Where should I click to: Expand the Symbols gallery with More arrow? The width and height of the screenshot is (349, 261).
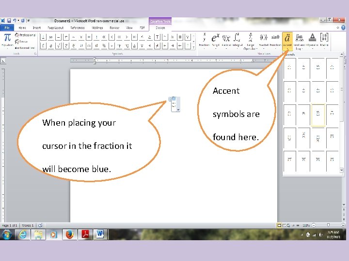[193, 47]
